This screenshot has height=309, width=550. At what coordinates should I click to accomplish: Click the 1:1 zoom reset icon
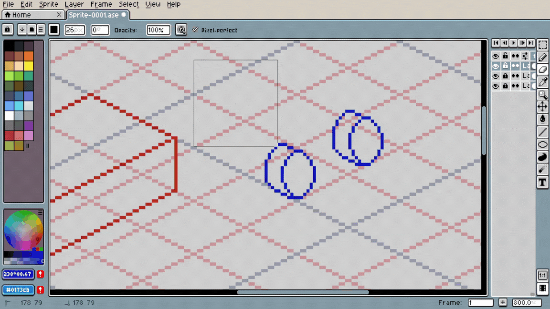[x=543, y=275]
